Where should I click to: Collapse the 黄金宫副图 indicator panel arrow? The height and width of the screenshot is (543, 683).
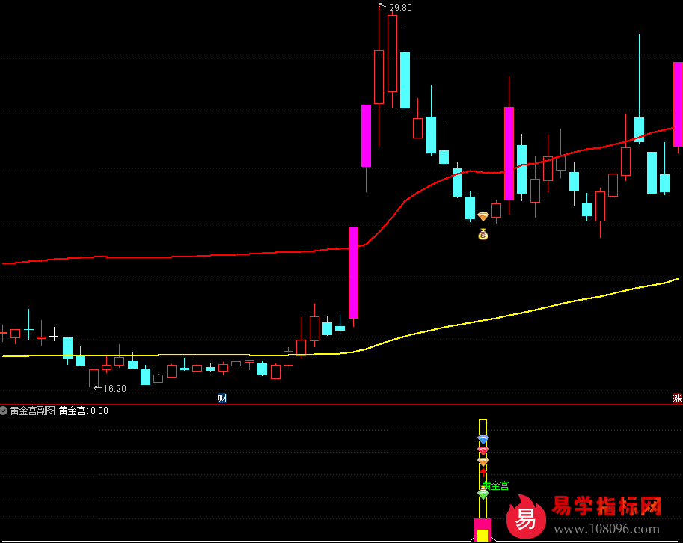[4, 411]
